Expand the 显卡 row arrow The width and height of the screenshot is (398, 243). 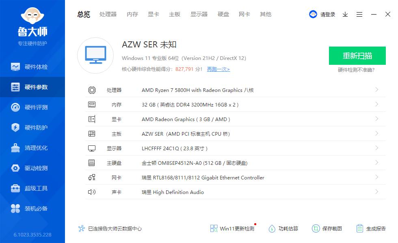point(377,119)
